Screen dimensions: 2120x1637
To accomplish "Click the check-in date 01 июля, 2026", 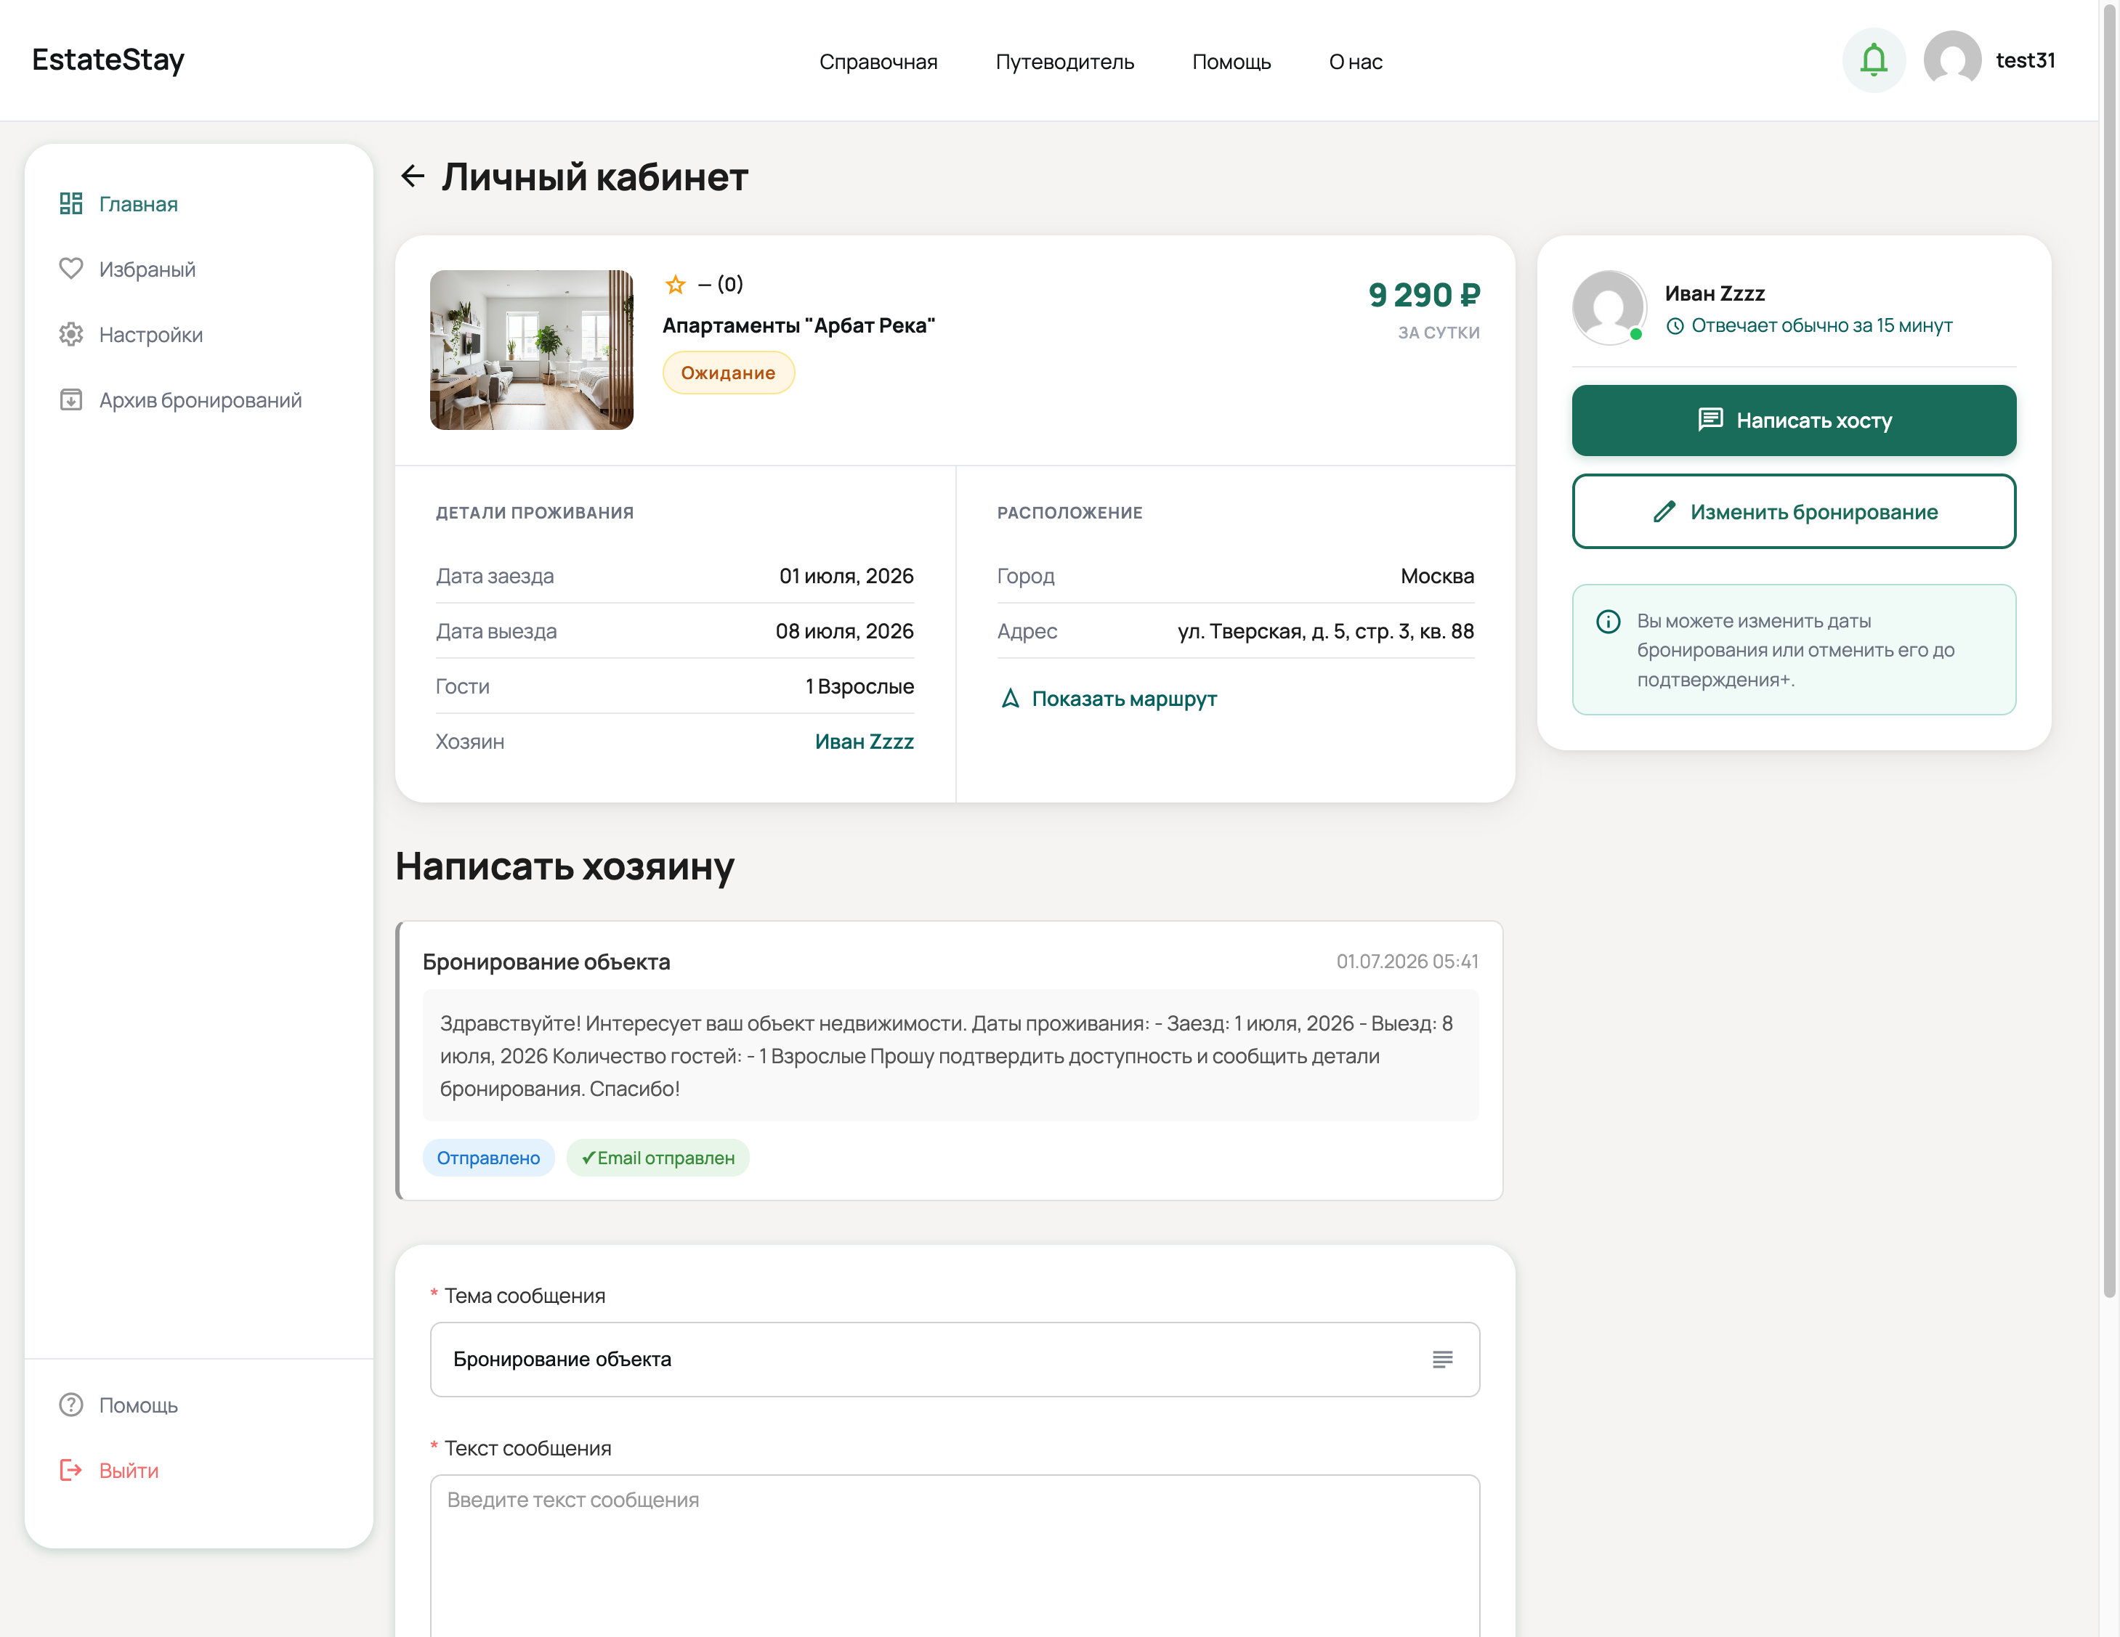I will click(846, 577).
